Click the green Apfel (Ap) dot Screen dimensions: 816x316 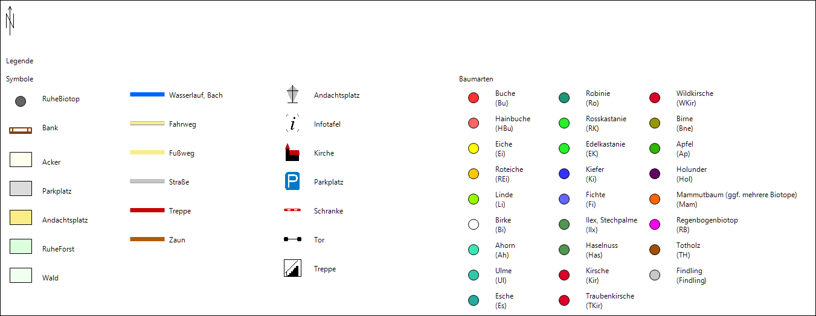point(655,148)
